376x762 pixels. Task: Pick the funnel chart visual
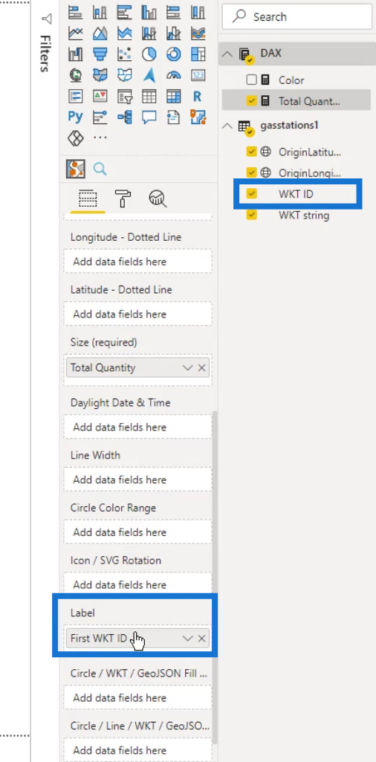[x=100, y=54]
